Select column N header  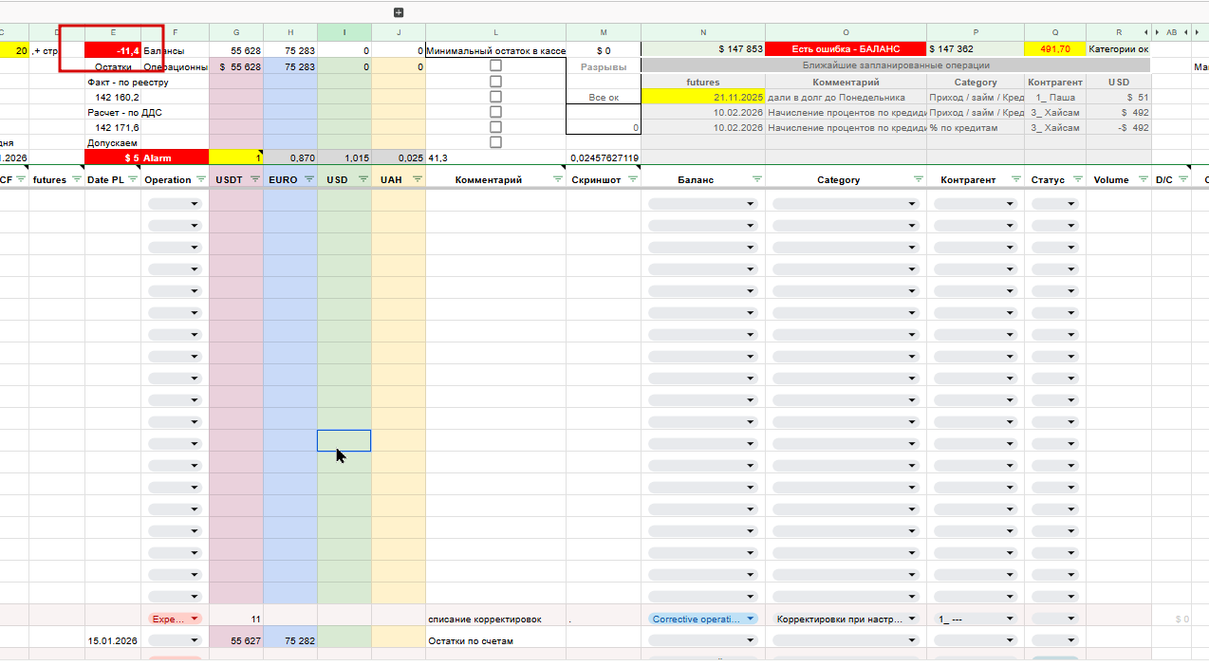pyautogui.click(x=703, y=33)
